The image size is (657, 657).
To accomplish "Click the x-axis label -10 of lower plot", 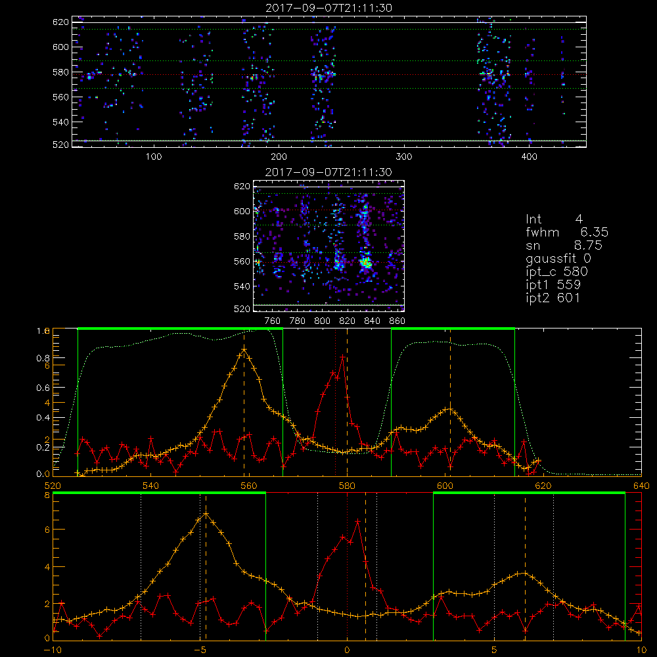I will (x=53, y=650).
